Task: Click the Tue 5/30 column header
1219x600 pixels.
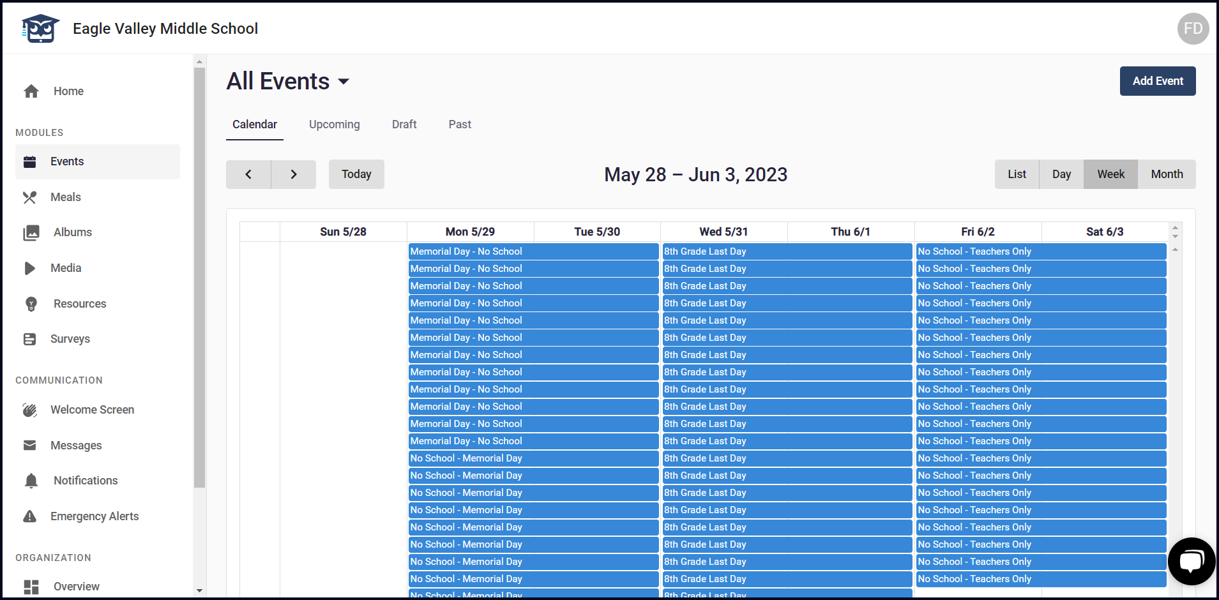Action: (x=597, y=232)
